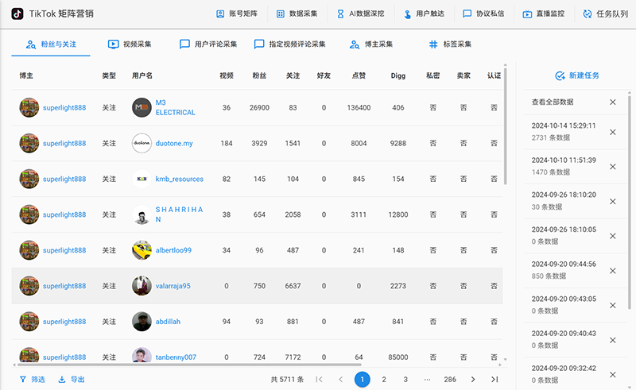Viewport: 636px width, 390px height.
Task: Jump to the last page arrow
Action: coord(494,380)
